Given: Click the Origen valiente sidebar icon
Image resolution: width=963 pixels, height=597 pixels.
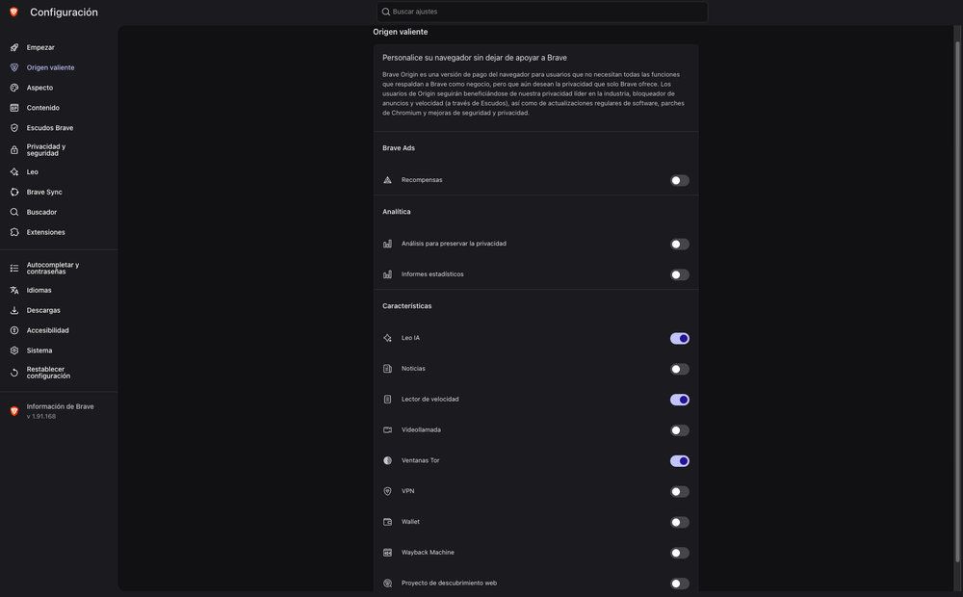Looking at the screenshot, I should pyautogui.click(x=14, y=67).
